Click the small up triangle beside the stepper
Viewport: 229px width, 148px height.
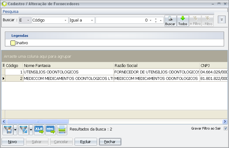(161, 20)
